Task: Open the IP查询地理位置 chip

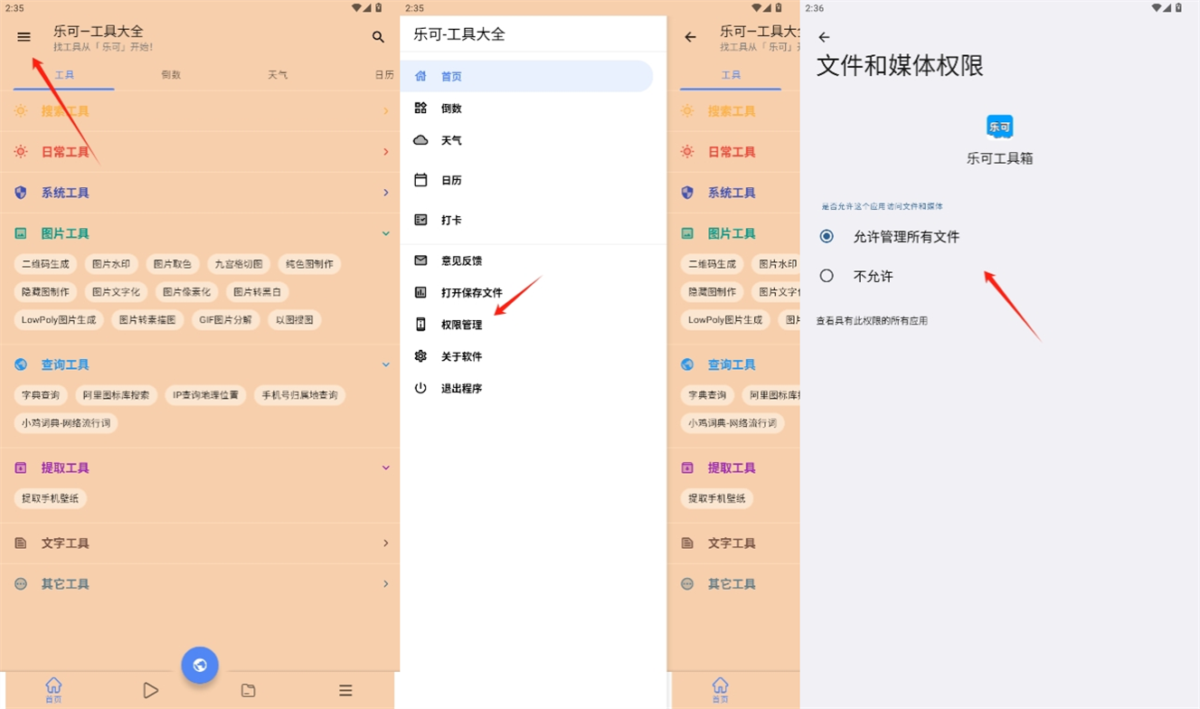Action: tap(206, 395)
